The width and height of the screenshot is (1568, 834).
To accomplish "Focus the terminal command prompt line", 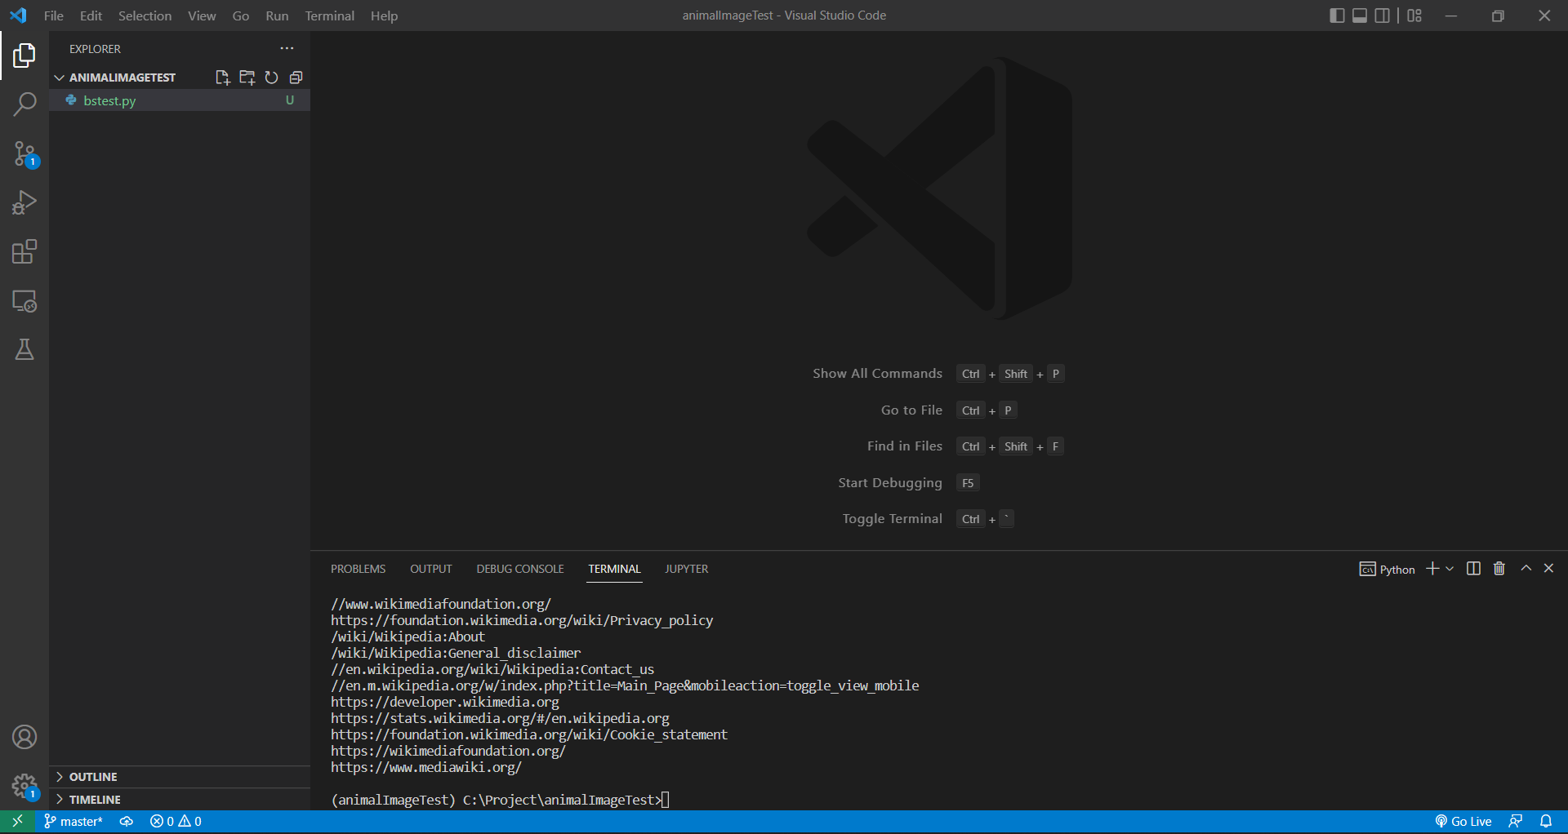I will pos(501,800).
